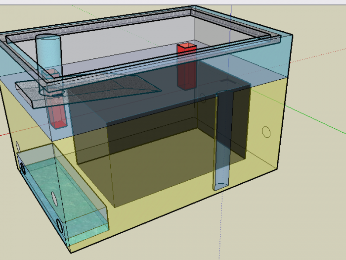
Task: Select the red square post under the top frame
Action: click(x=187, y=67)
